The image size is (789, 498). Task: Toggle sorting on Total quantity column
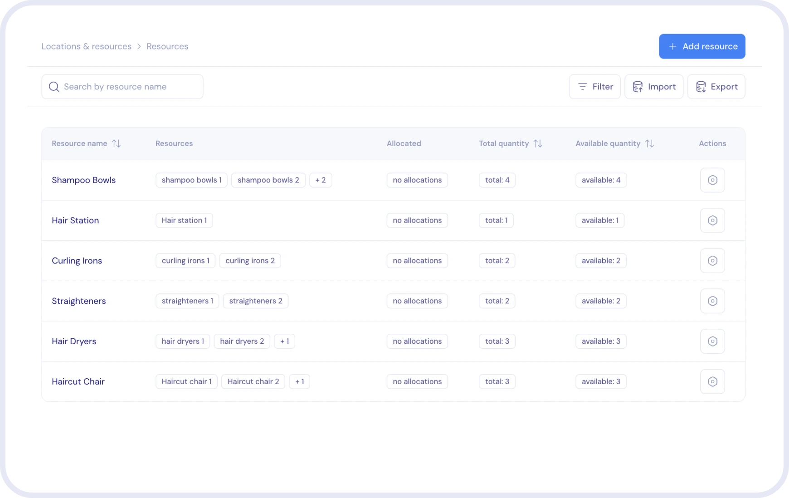(x=539, y=143)
